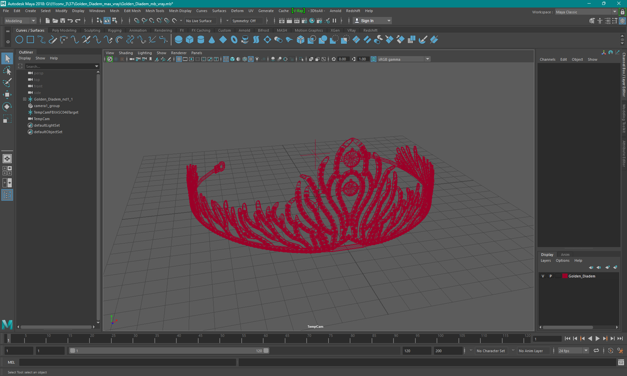Click the script editor icon
The height and width of the screenshot is (376, 627).
[x=621, y=362]
